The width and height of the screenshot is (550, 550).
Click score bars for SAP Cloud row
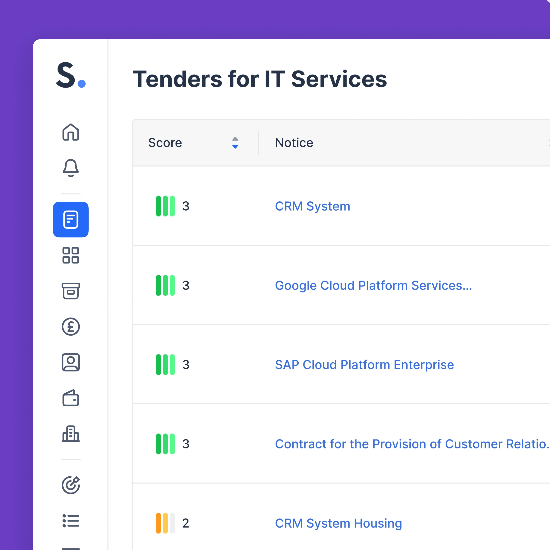(x=166, y=365)
